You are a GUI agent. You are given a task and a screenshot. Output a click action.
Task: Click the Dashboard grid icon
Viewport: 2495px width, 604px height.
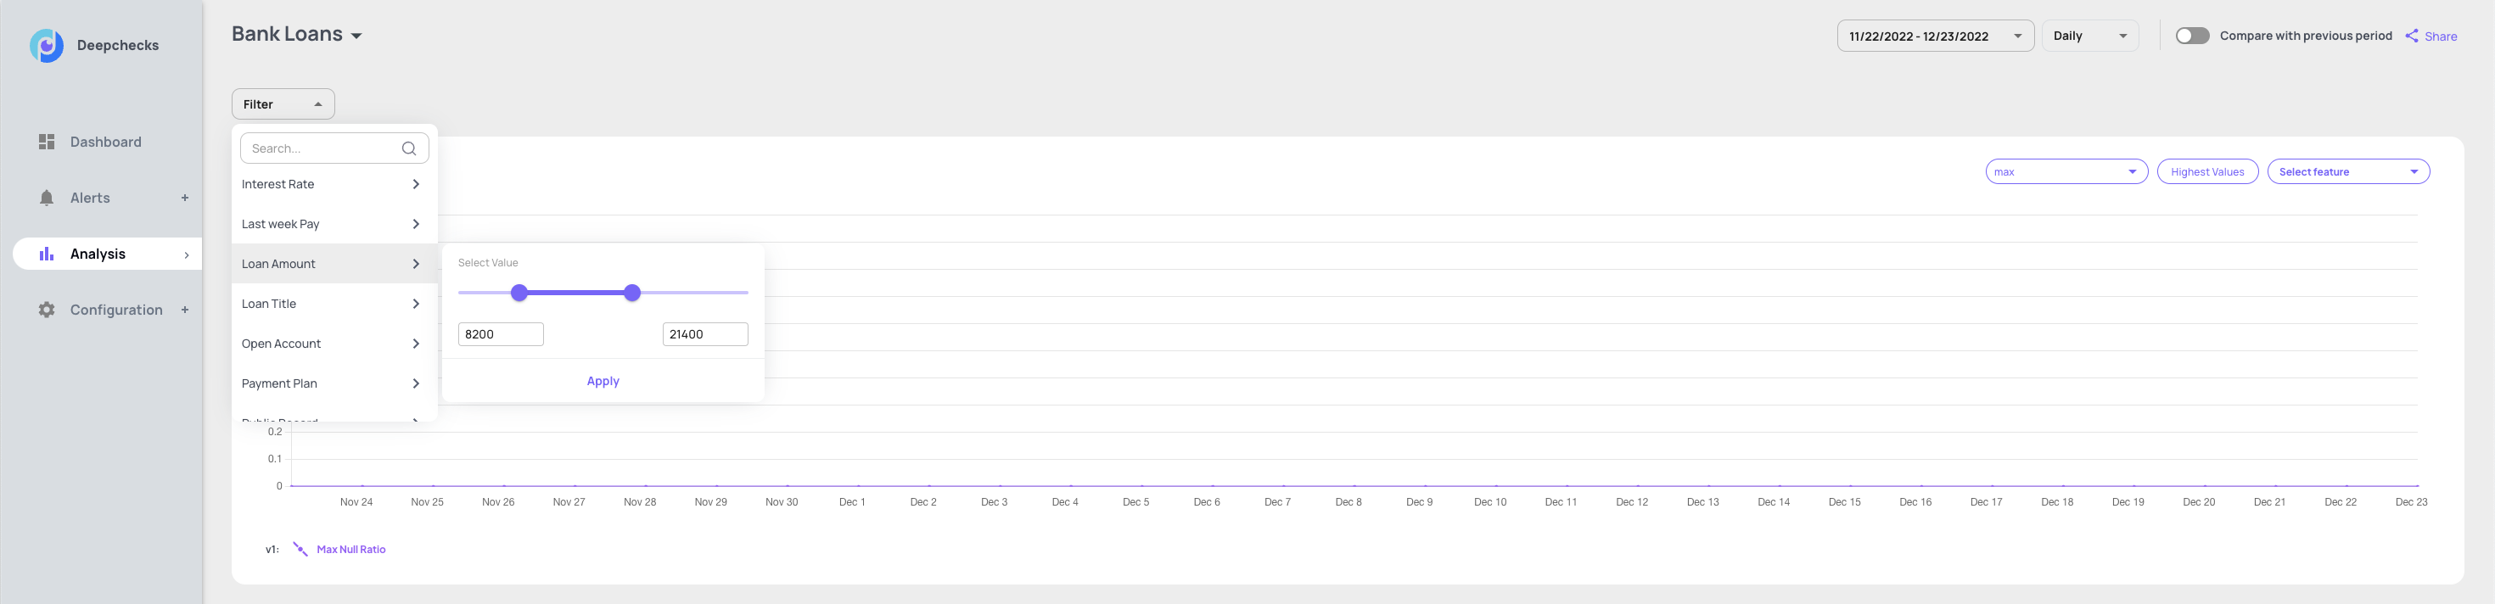coord(47,143)
